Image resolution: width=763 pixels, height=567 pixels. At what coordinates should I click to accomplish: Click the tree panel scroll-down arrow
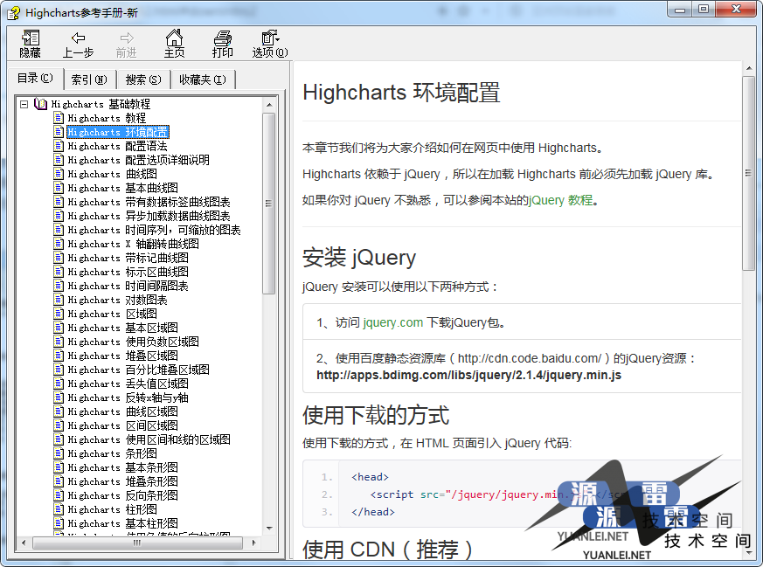point(269,529)
